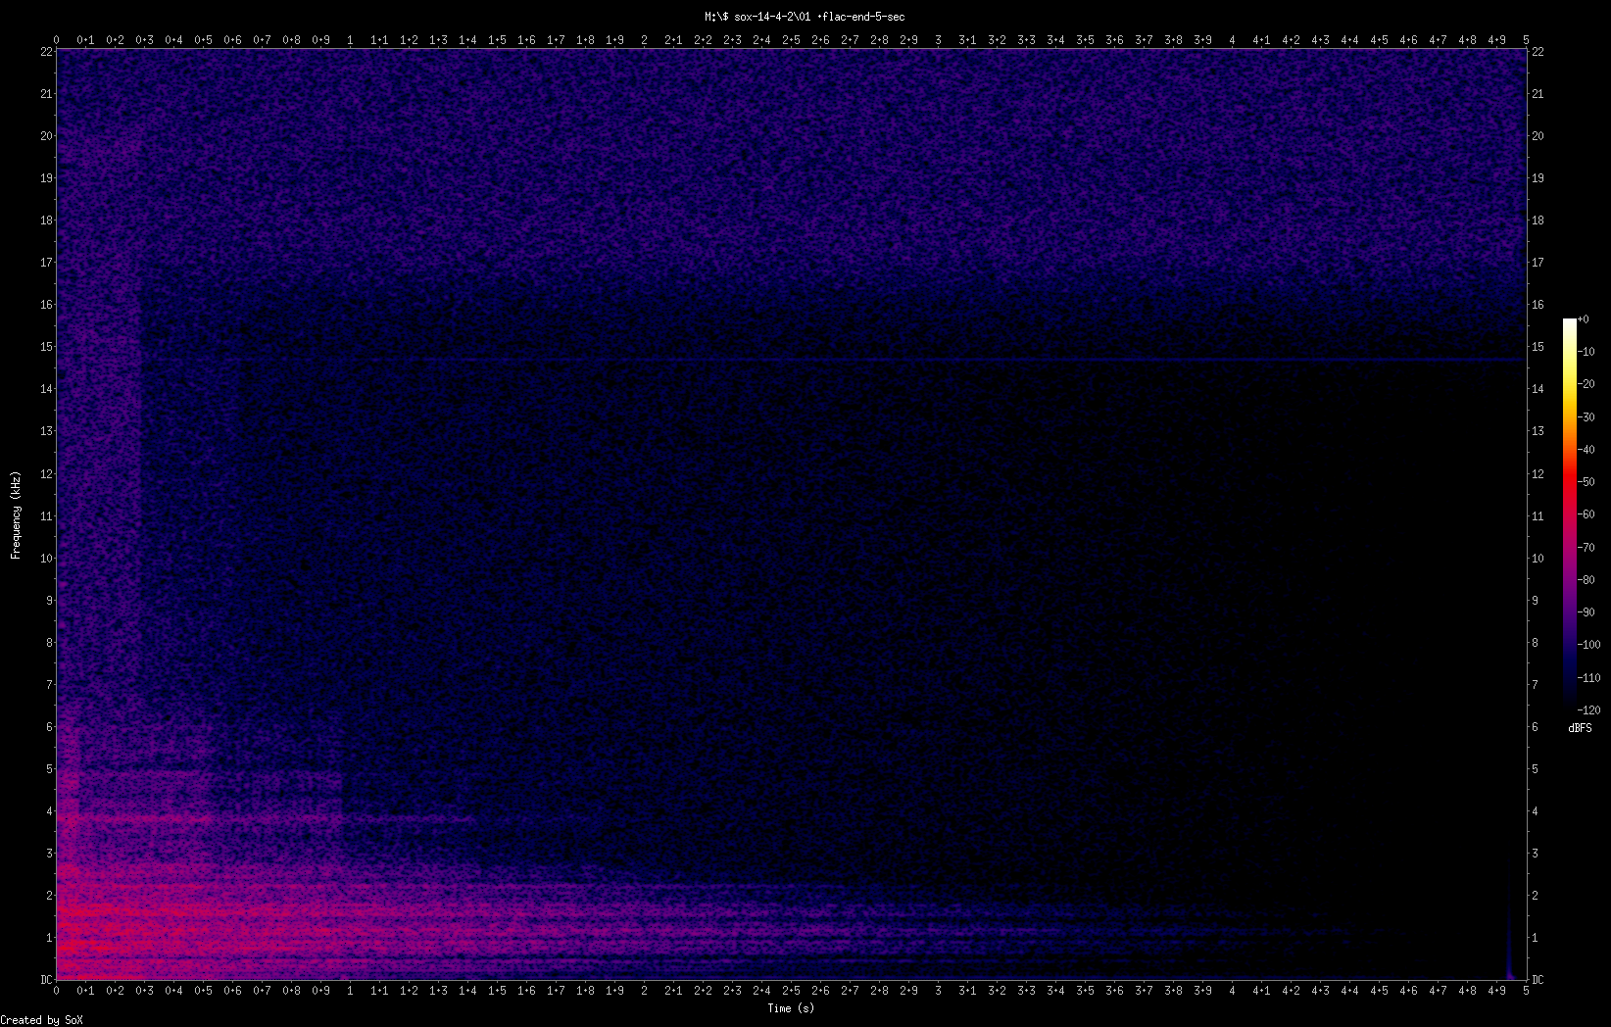Click the "22" kHz tick on the right frequency axis
Image resolution: width=1611 pixels, height=1027 pixels.
point(1538,52)
